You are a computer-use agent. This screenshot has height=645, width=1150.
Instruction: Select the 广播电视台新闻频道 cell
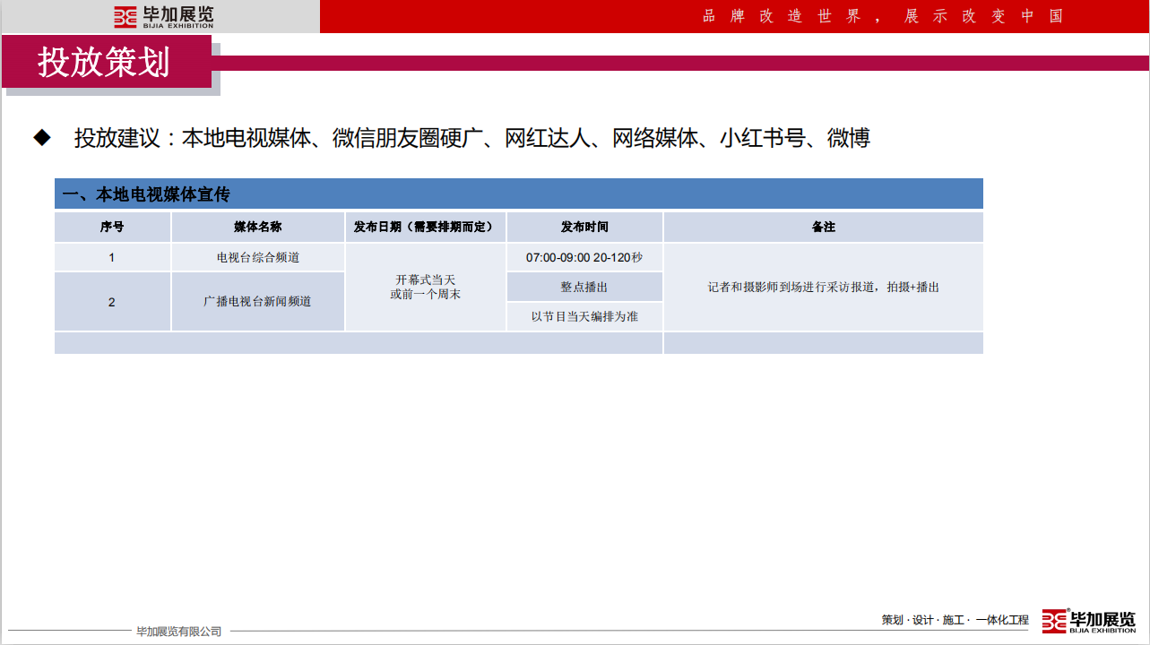tap(257, 302)
